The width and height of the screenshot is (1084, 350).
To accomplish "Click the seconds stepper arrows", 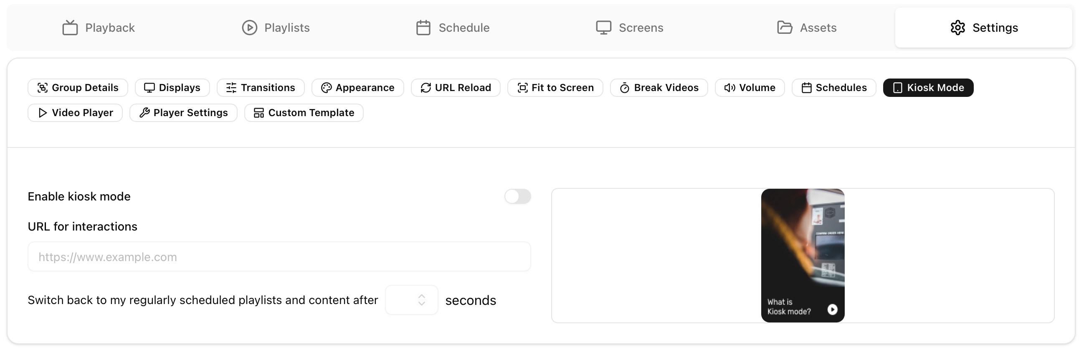I will (x=421, y=300).
